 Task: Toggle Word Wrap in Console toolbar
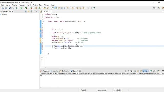point(141,71)
